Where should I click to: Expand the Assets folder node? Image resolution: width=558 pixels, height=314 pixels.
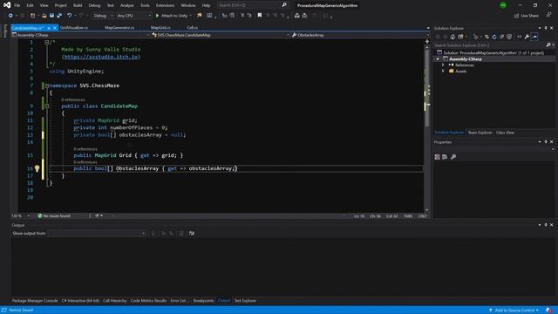pos(443,72)
